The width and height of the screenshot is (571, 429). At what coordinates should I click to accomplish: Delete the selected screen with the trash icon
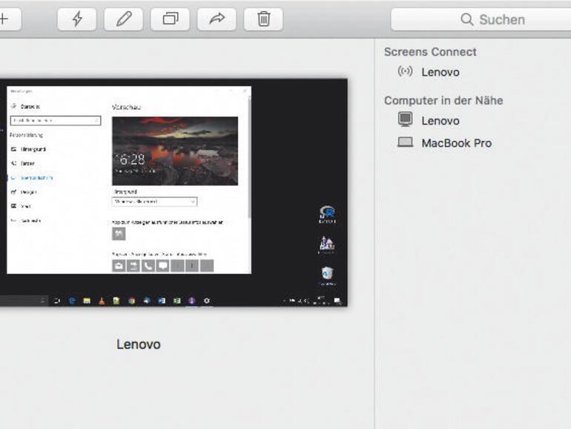click(263, 19)
